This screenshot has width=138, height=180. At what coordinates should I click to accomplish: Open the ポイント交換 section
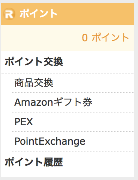click(34, 61)
